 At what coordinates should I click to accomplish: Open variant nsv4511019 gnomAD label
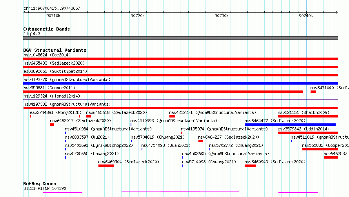coord(320,137)
